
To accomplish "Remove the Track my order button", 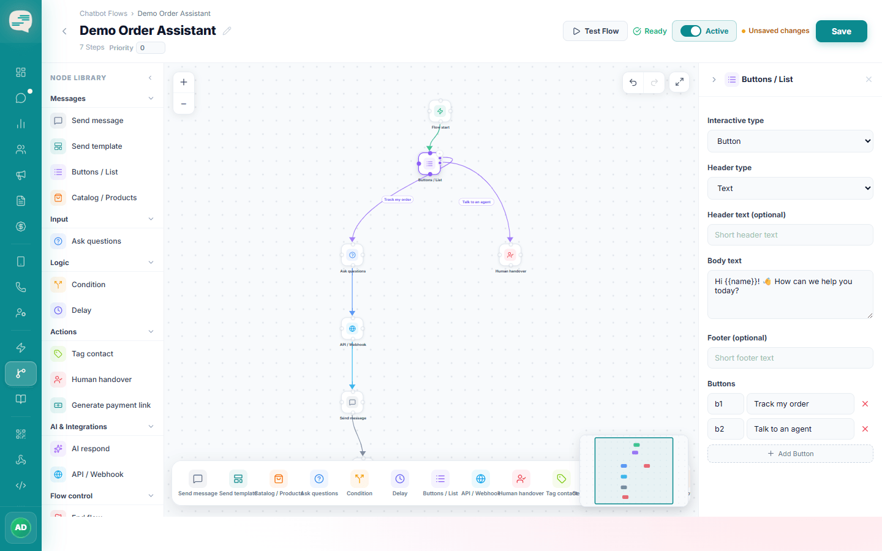I will coord(865,404).
